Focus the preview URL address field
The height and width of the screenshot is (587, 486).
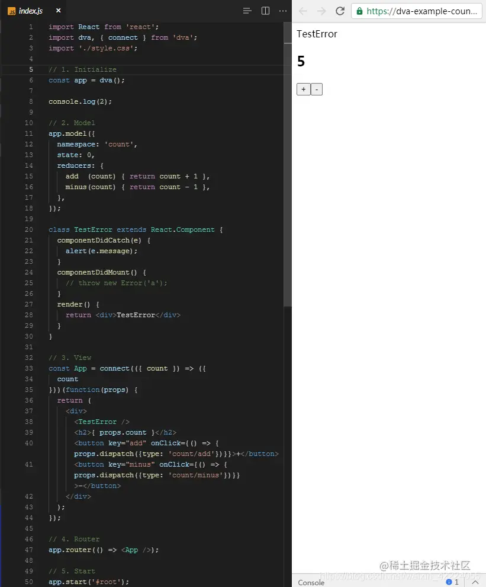tap(417, 11)
